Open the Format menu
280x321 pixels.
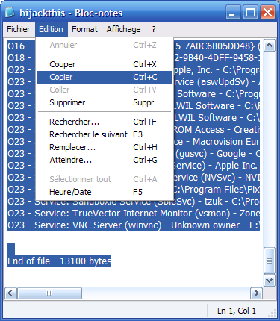(84, 29)
